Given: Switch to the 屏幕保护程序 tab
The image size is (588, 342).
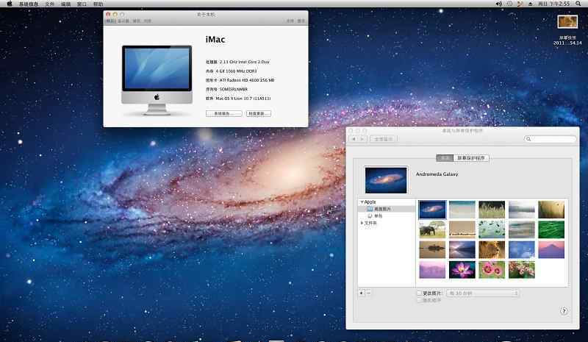Looking at the screenshot, I should pyautogui.click(x=471, y=158).
